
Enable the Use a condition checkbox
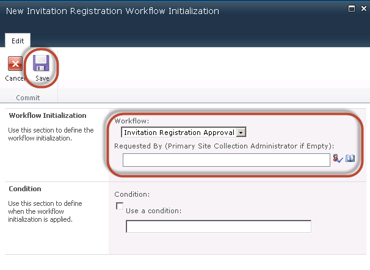[120, 206]
